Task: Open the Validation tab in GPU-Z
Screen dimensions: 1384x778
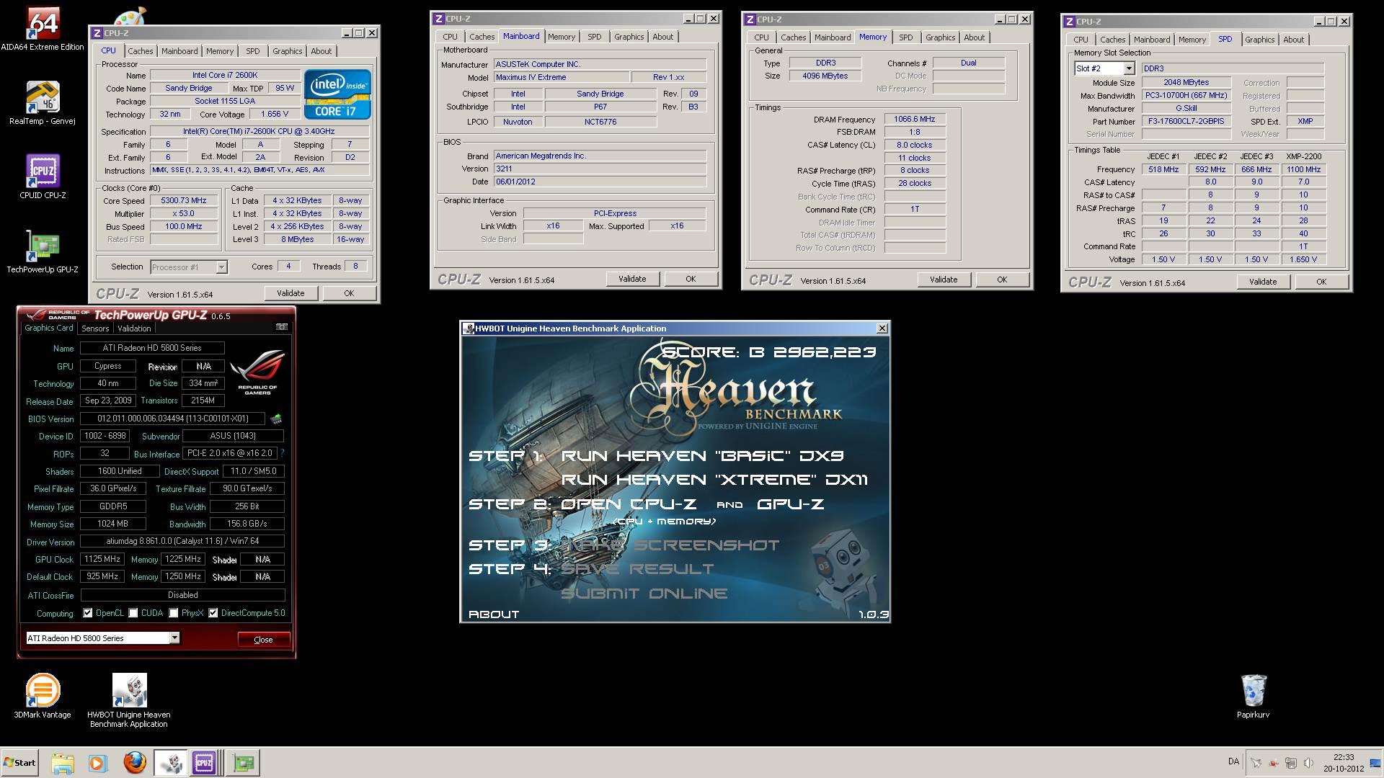Action: pyautogui.click(x=134, y=328)
